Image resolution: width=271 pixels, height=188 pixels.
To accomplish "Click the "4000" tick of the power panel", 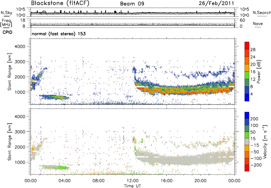I will point(20,46).
